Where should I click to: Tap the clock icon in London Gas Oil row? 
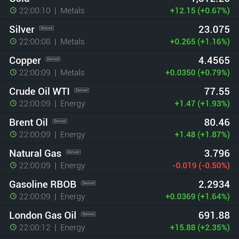(x=13, y=227)
